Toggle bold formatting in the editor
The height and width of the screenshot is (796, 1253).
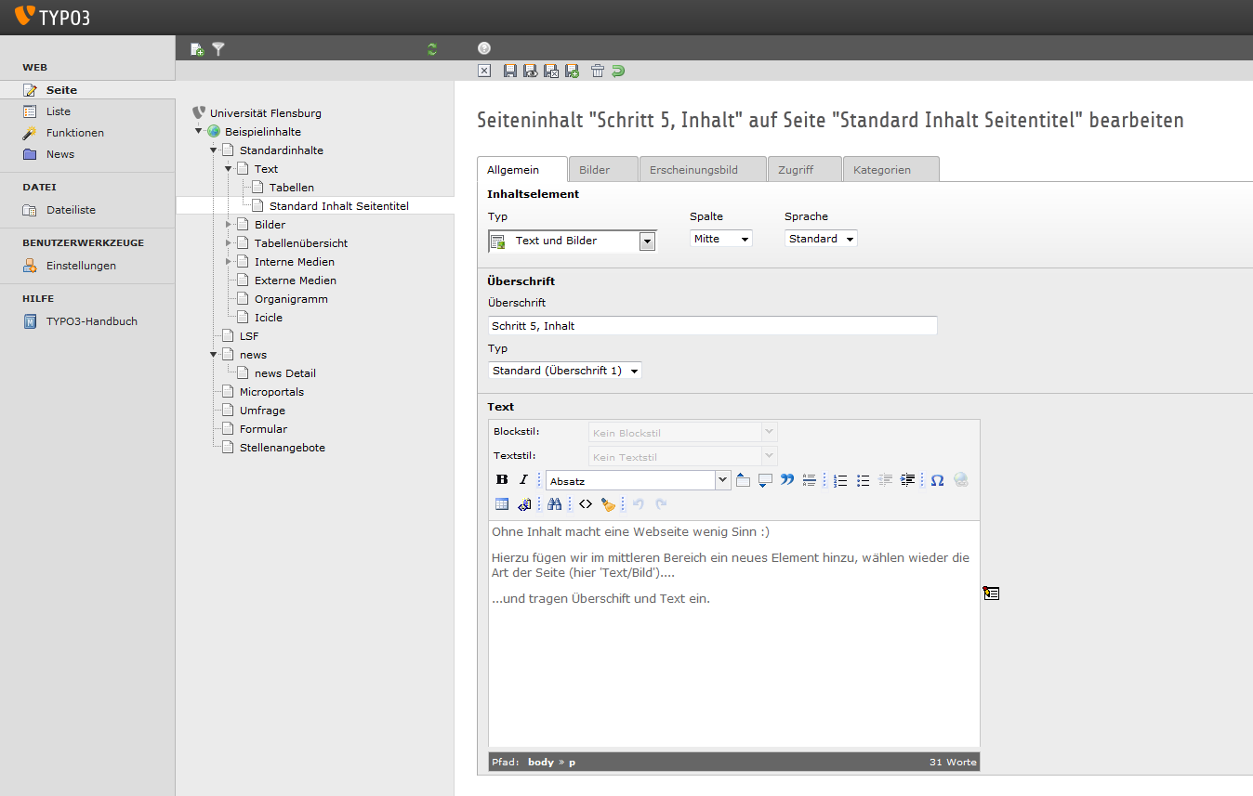502,480
